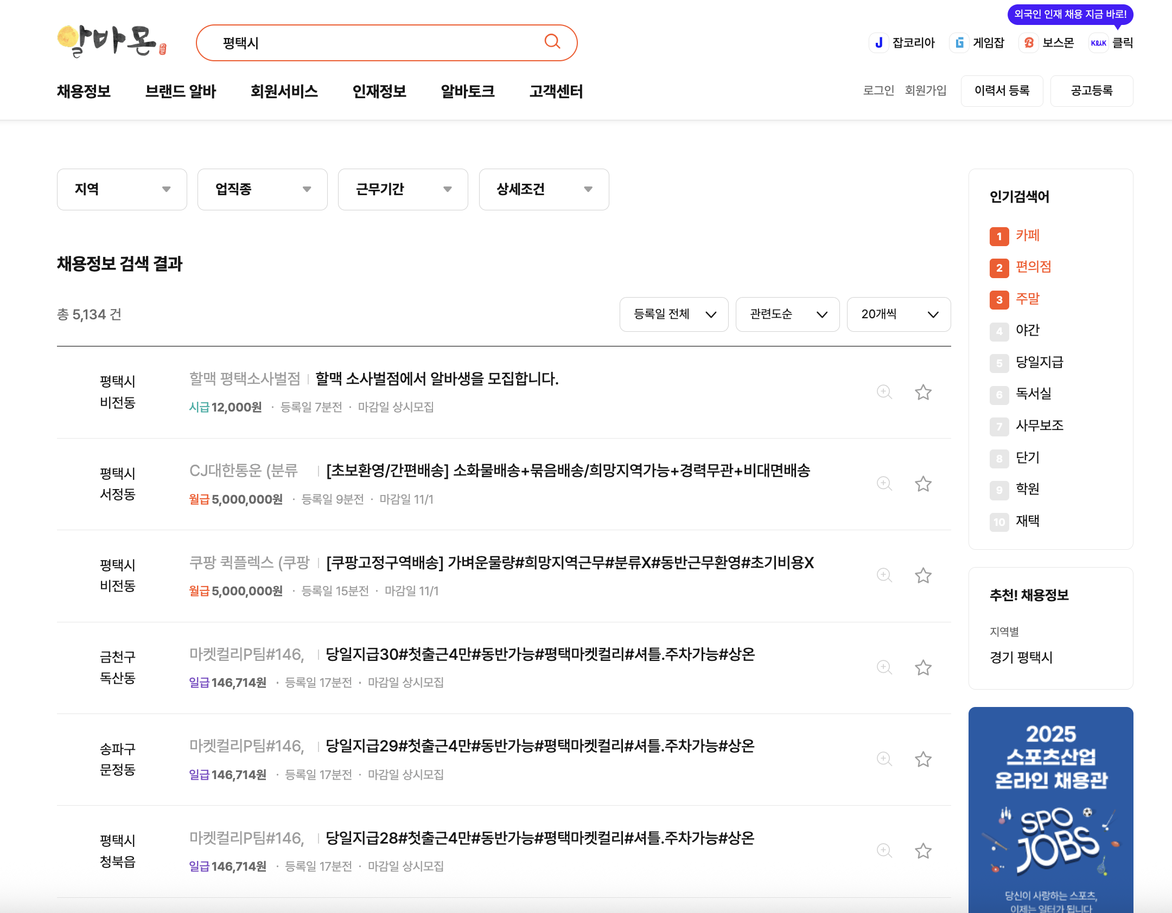This screenshot has width=1172, height=913.
Task: Click the search magnifier icon in search bar
Action: coord(552,42)
